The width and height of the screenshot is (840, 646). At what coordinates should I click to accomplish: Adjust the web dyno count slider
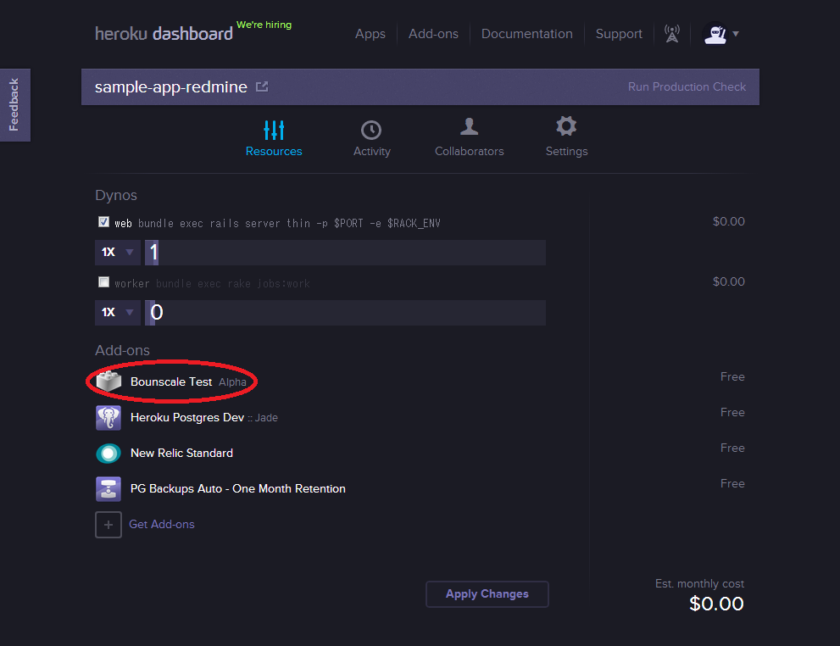pyautogui.click(x=346, y=253)
